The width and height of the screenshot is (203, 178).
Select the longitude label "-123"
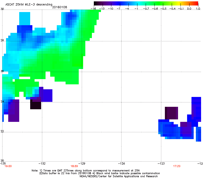(161, 164)
